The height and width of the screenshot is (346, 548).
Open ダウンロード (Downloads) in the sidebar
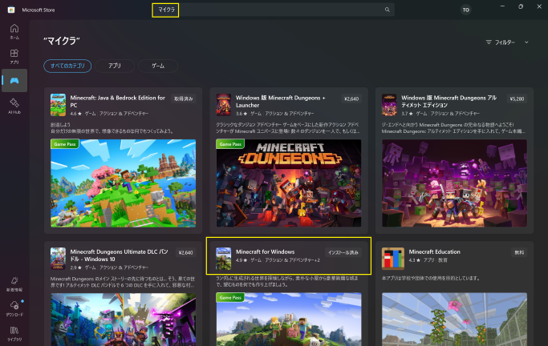tap(14, 308)
